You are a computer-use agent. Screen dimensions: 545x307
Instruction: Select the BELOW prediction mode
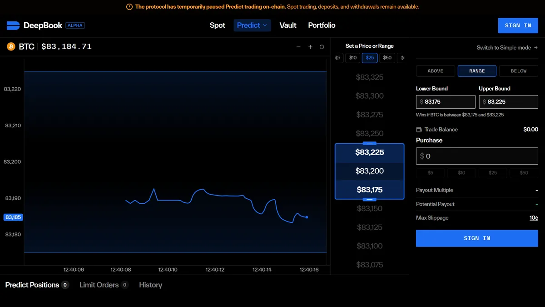[518, 71]
